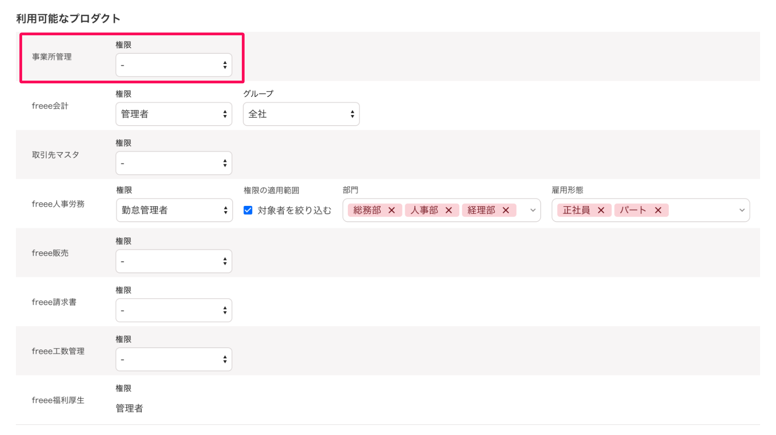The width and height of the screenshot is (776, 435).
Task: Click the 取引先マスタ row label
Action: (56, 155)
